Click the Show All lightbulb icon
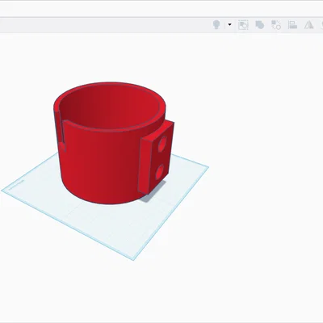323x323 pixels. (216, 25)
